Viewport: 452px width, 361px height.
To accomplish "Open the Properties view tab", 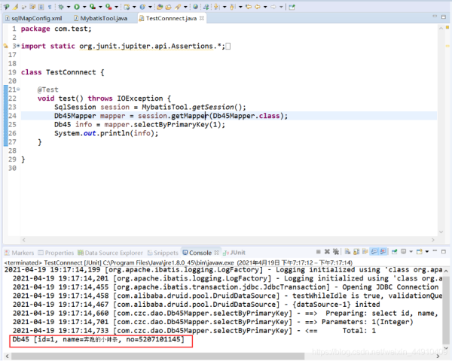I will 56,253.
